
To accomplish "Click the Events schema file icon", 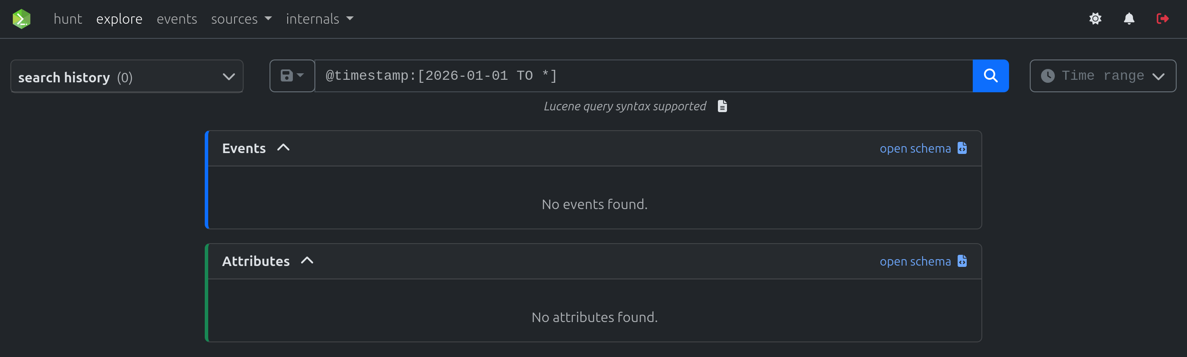I will click(x=962, y=148).
